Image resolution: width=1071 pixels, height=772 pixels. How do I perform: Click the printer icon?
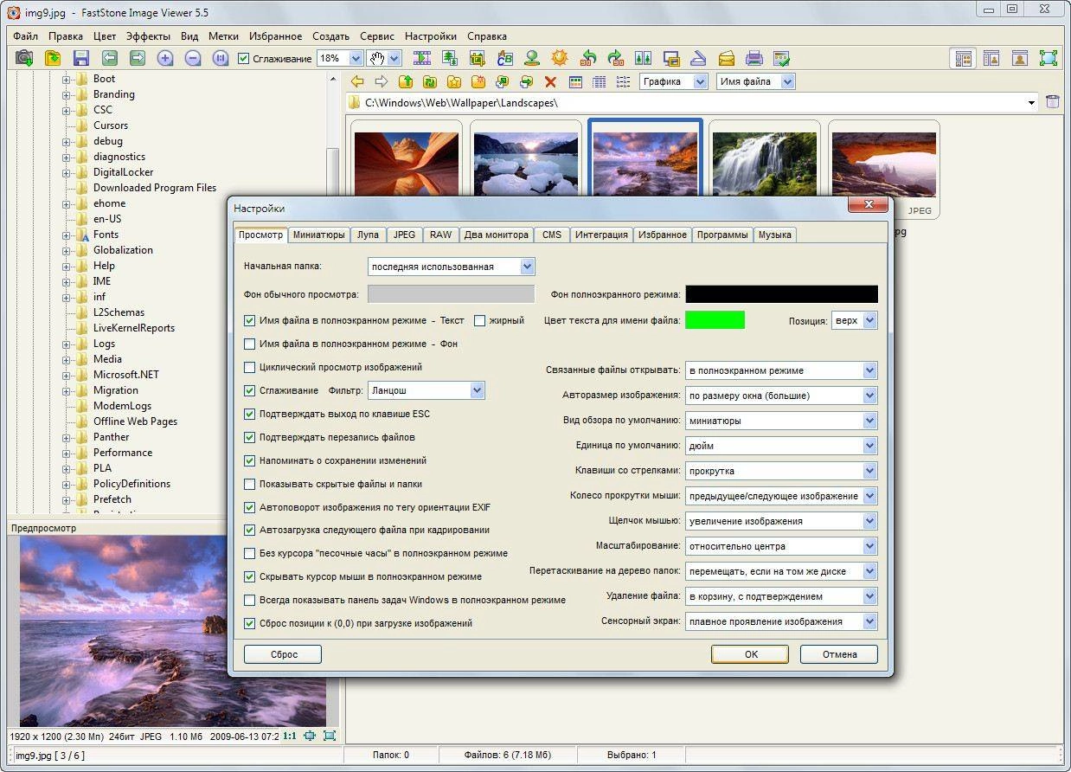point(754,58)
